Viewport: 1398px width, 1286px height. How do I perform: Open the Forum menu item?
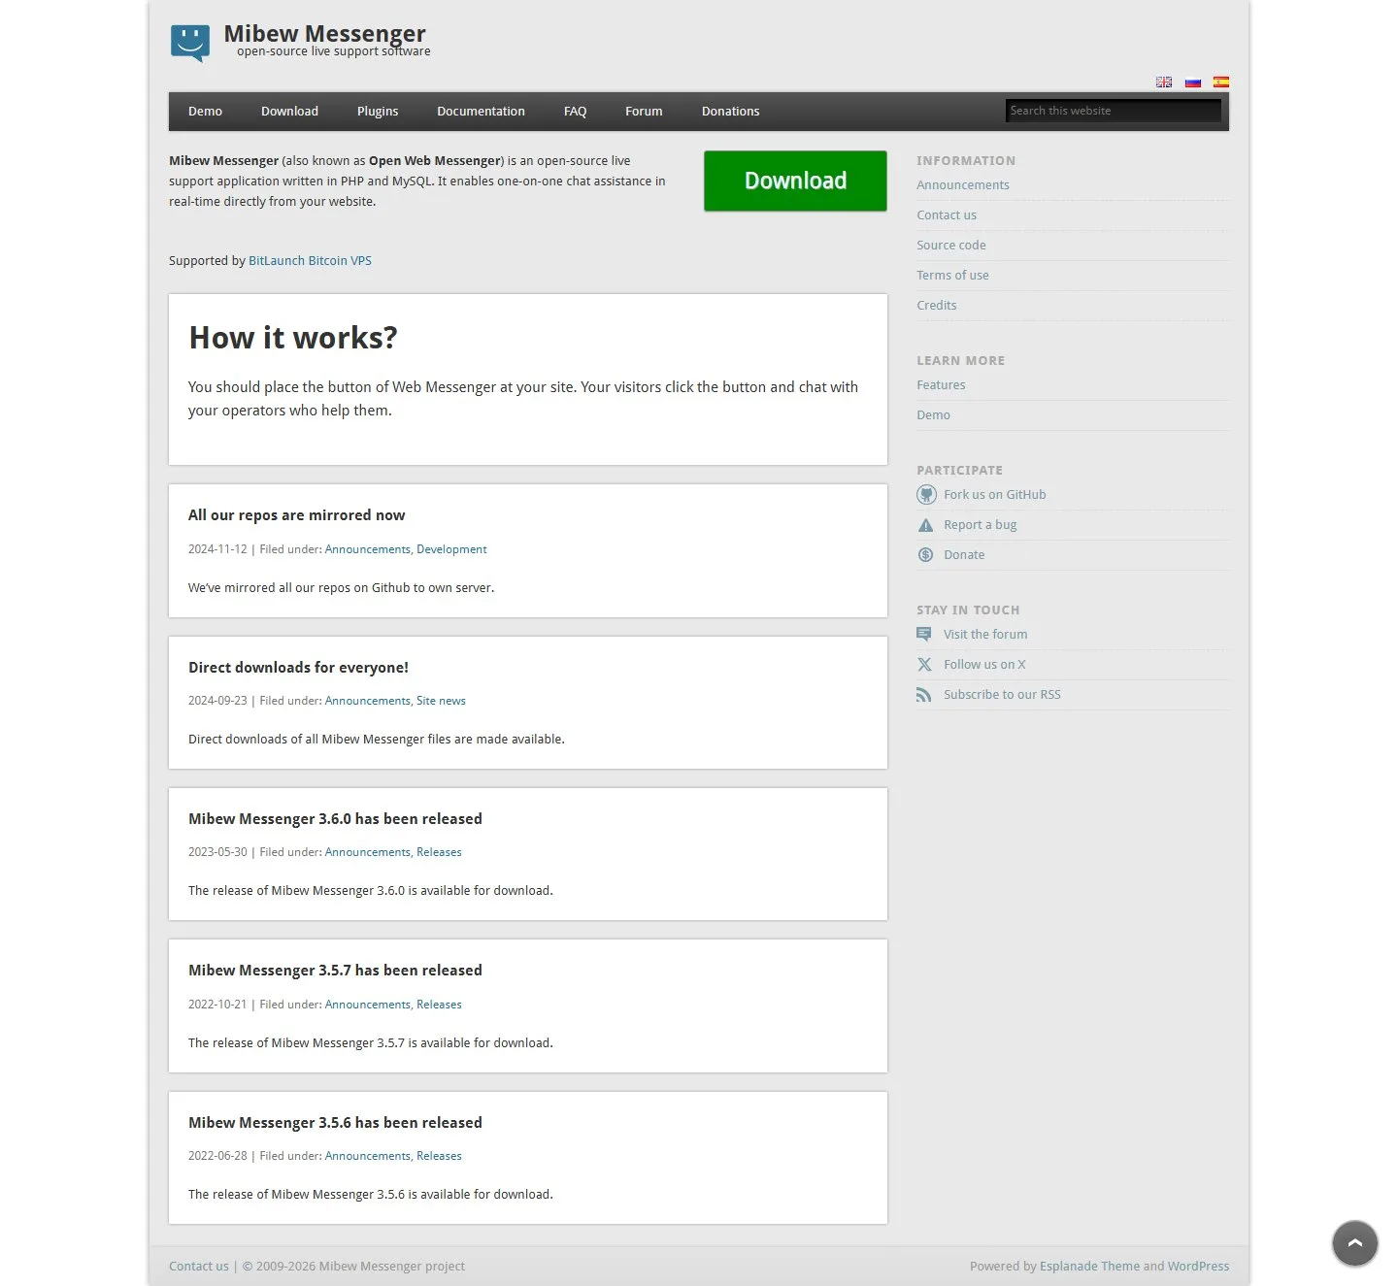point(644,112)
